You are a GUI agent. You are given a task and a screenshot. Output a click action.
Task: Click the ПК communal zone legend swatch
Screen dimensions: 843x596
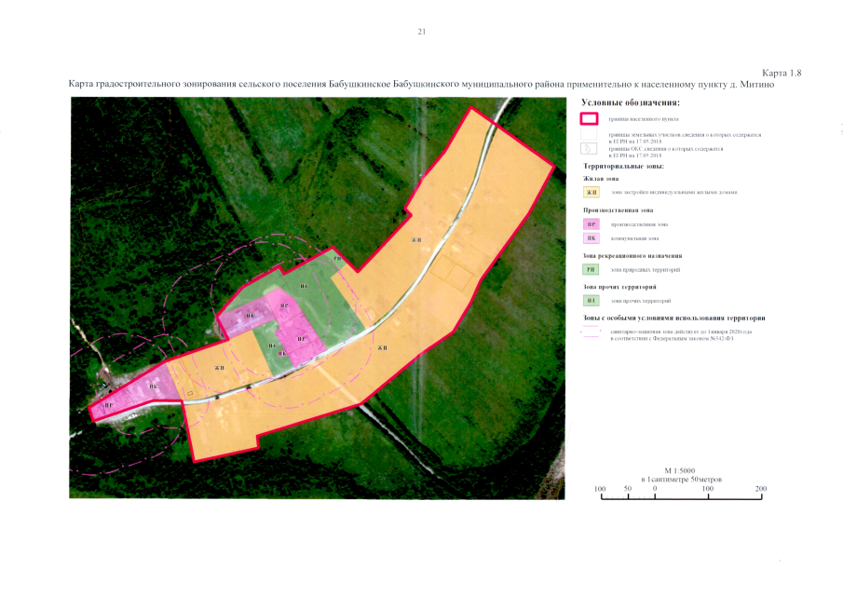pyautogui.click(x=590, y=238)
